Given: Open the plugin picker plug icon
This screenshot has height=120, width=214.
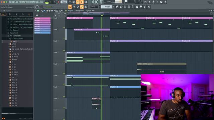Looking at the screenshot, I should pyautogui.click(x=141, y=7).
